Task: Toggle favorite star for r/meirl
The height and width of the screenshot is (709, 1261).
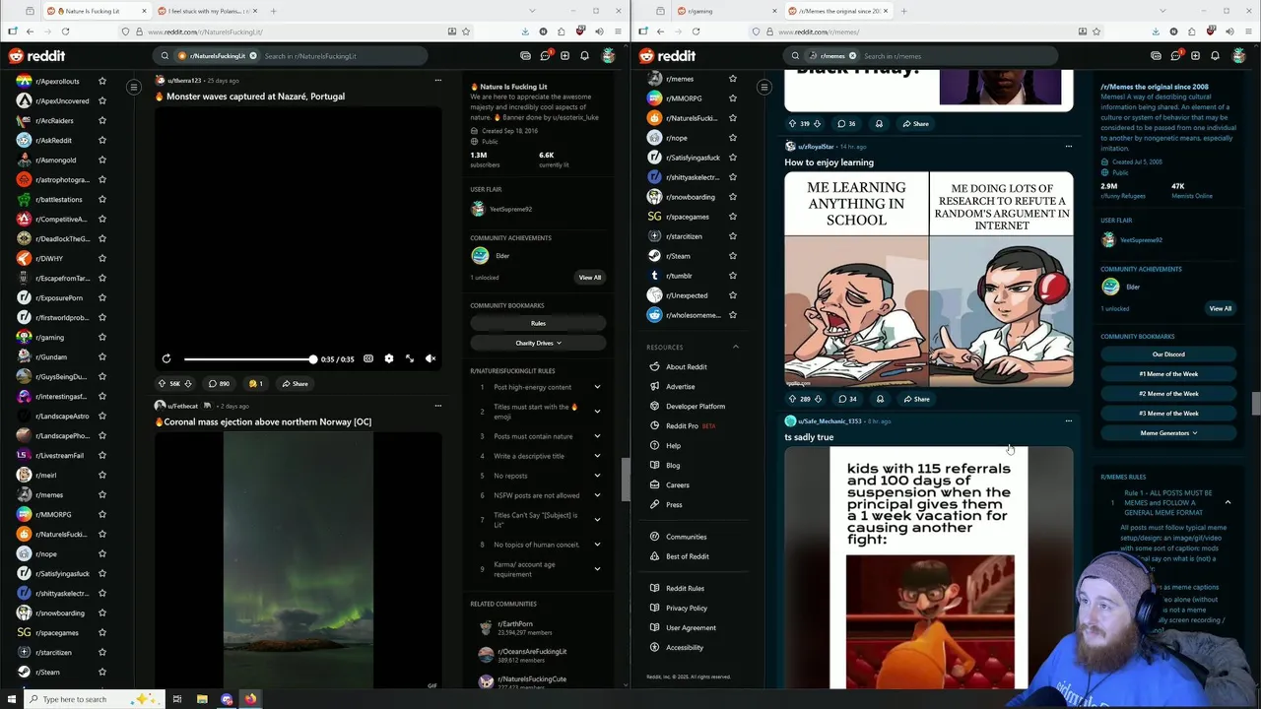Action: click(x=101, y=475)
